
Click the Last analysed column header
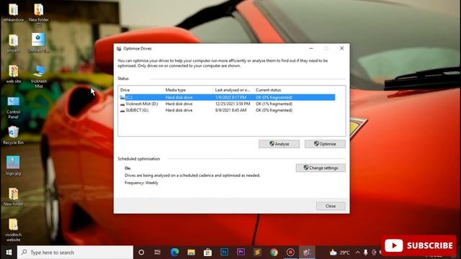(x=232, y=90)
